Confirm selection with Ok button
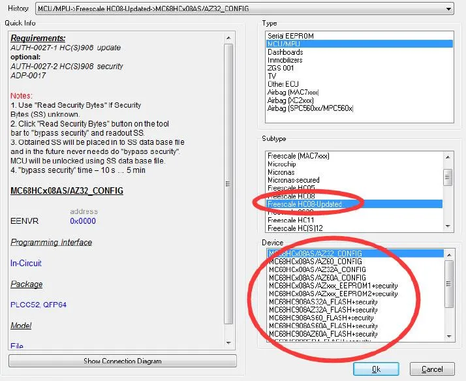Screen dimensions: 466x381 point(376,369)
